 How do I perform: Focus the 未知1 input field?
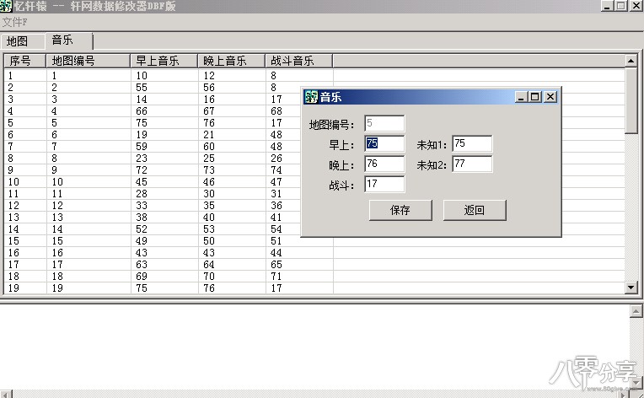coord(472,143)
